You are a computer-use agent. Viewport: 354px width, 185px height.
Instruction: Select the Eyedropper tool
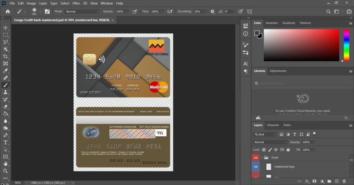pos(5,71)
